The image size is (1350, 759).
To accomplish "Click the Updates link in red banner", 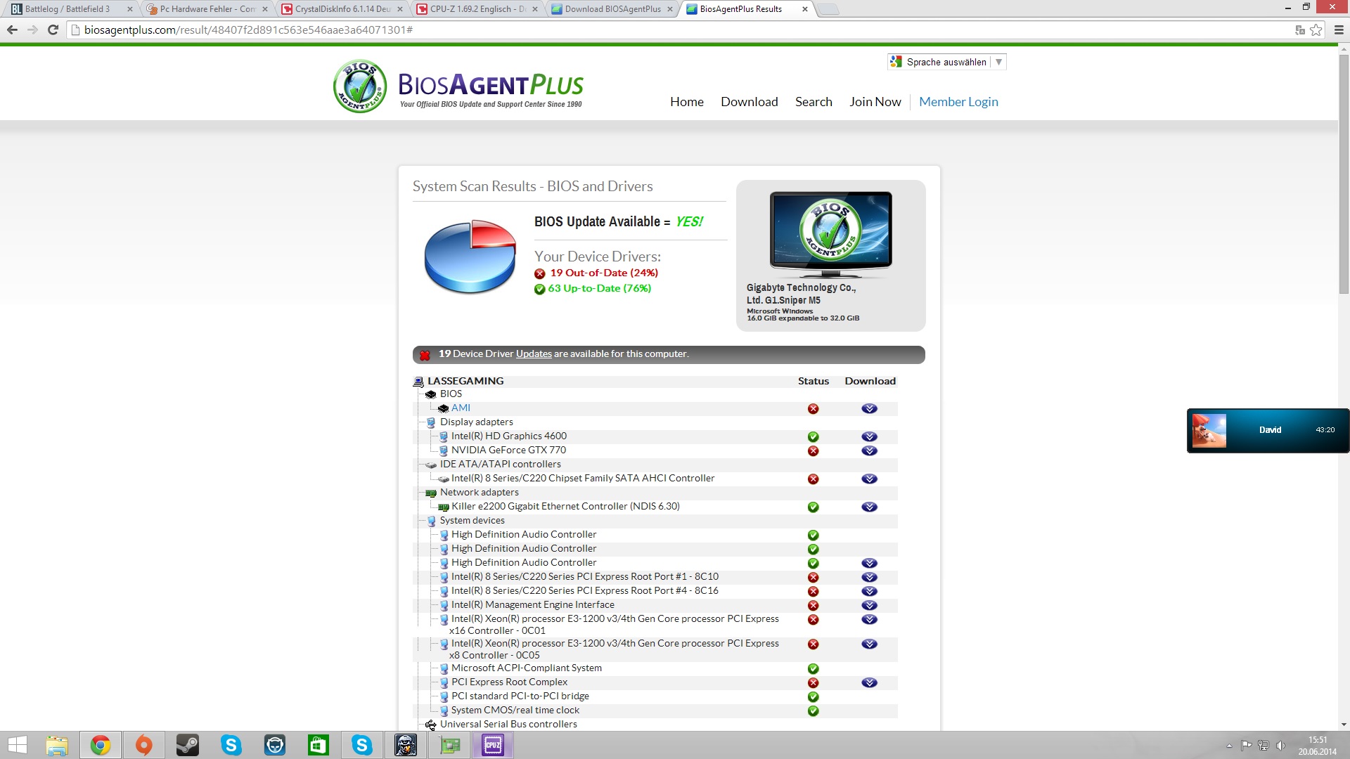I will pyautogui.click(x=534, y=353).
